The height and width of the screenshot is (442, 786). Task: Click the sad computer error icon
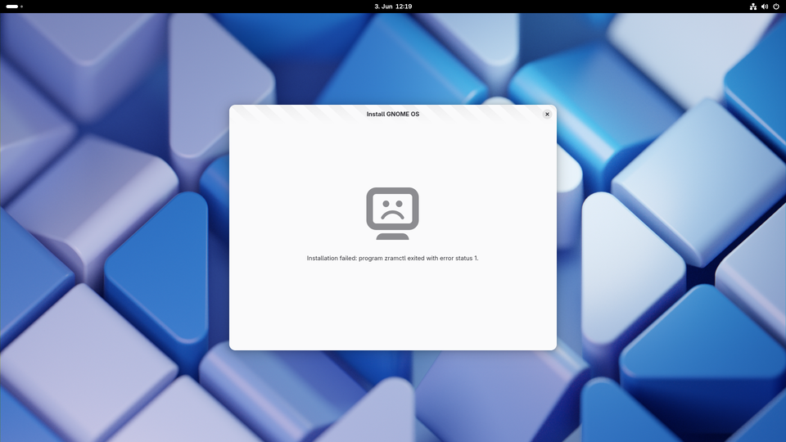[392, 210]
